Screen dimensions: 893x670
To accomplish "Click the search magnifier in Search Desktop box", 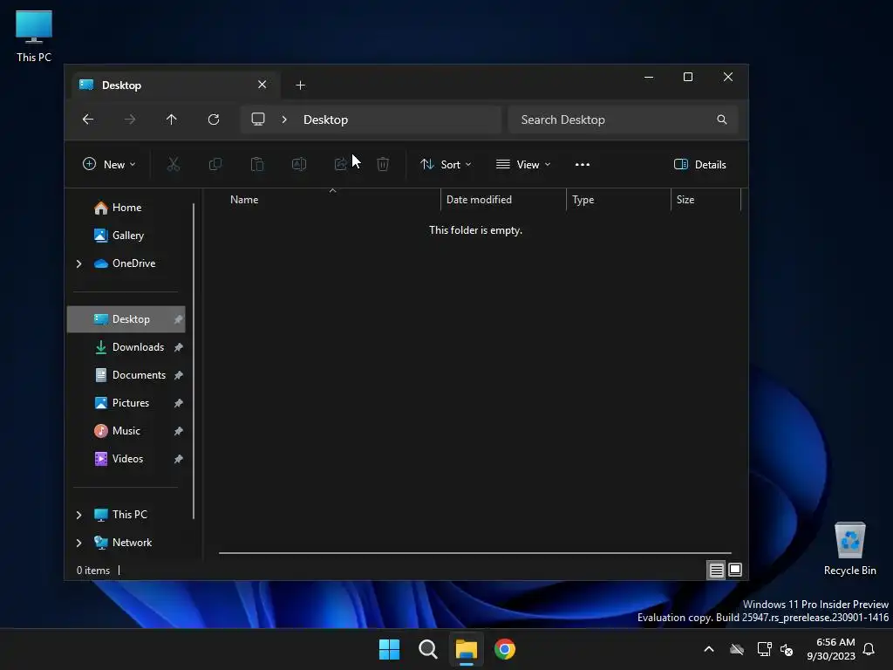I will [721, 120].
